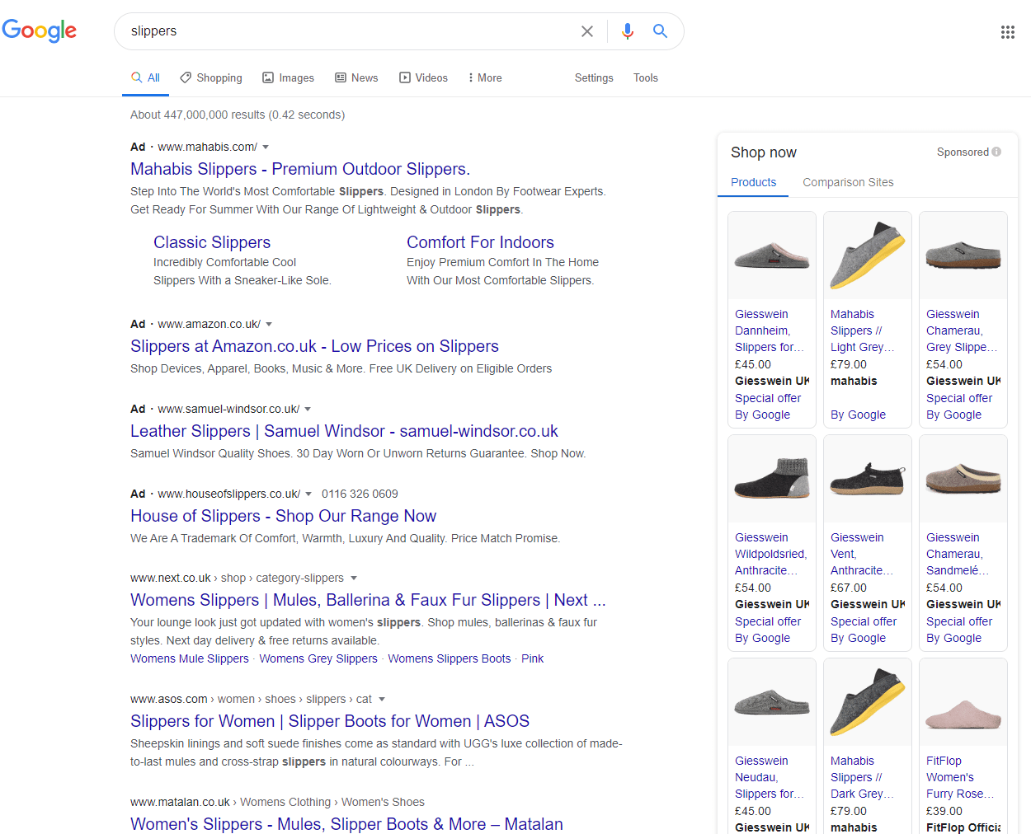
Task: Open Slippers for Women ASOS result
Action: point(330,721)
